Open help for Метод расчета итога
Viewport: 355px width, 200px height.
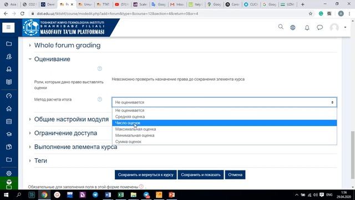(x=100, y=99)
